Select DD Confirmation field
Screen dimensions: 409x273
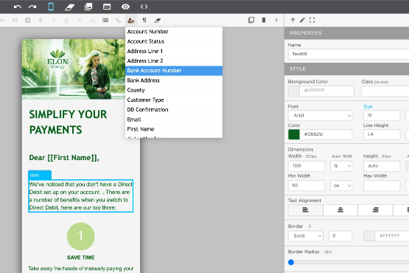174,110
